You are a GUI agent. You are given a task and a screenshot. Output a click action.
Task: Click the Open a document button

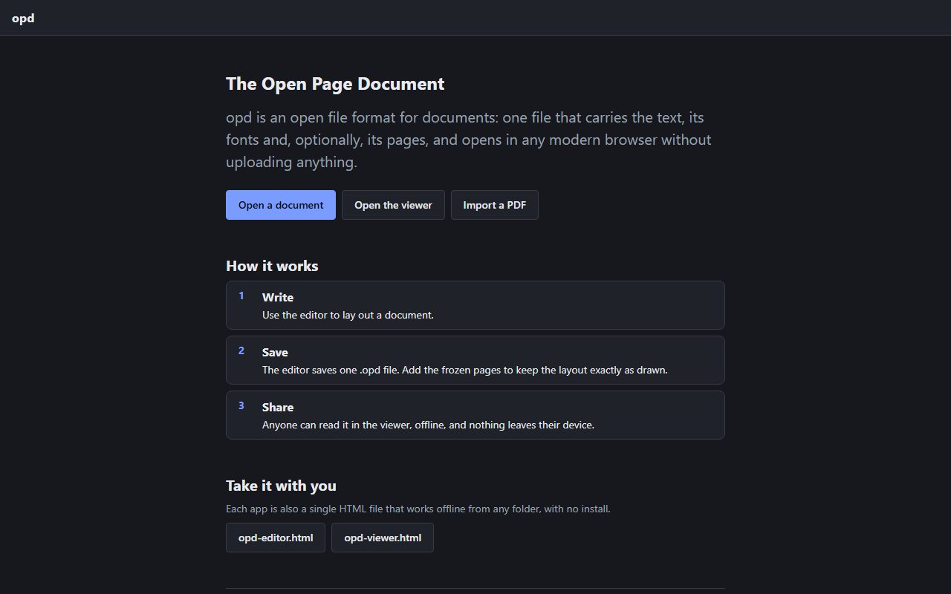pos(281,205)
